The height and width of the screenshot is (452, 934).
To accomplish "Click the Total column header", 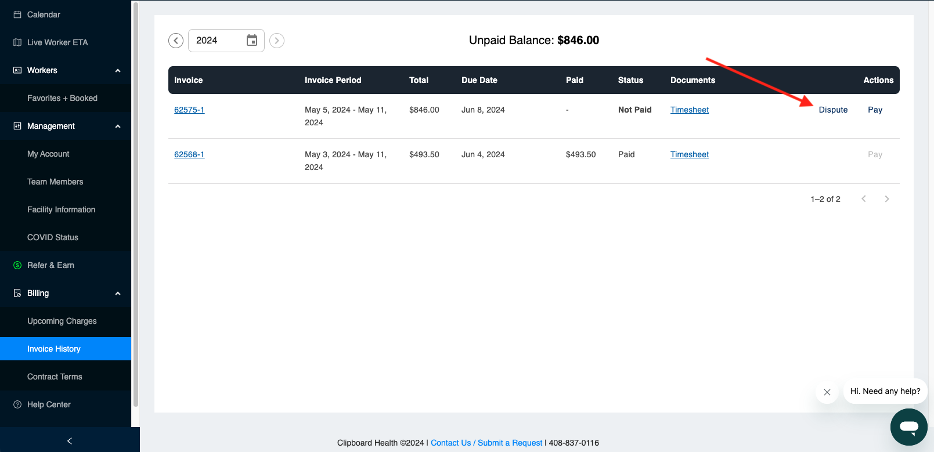I will (419, 80).
